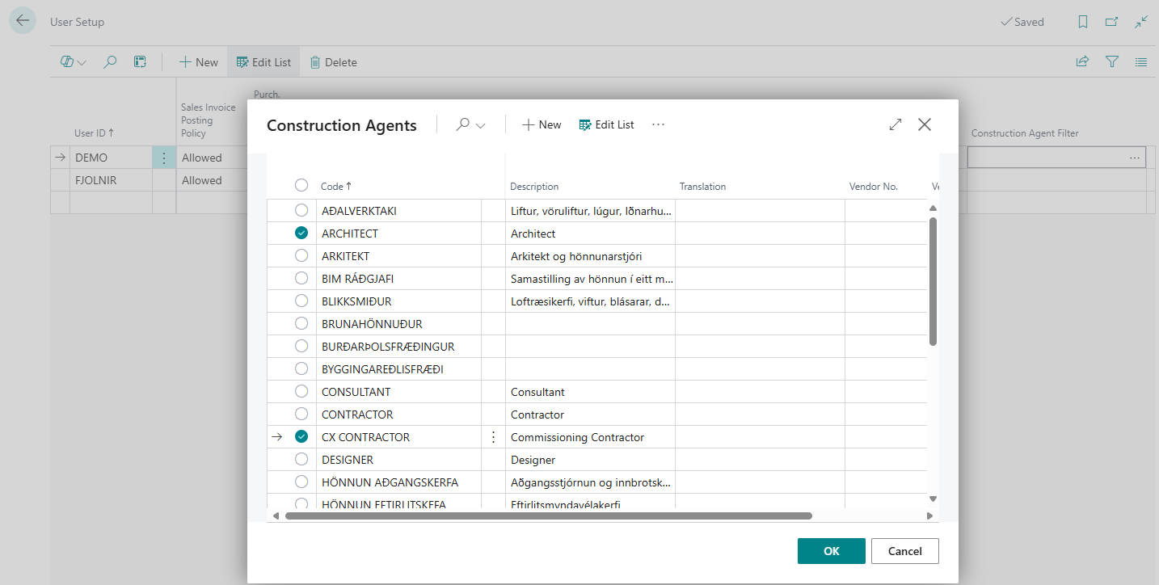Click the search icon in User Setup toolbar
Image resolution: width=1159 pixels, height=585 pixels.
[x=111, y=61]
